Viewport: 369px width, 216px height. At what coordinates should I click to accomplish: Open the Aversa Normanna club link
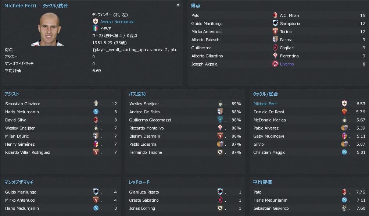click(117, 22)
